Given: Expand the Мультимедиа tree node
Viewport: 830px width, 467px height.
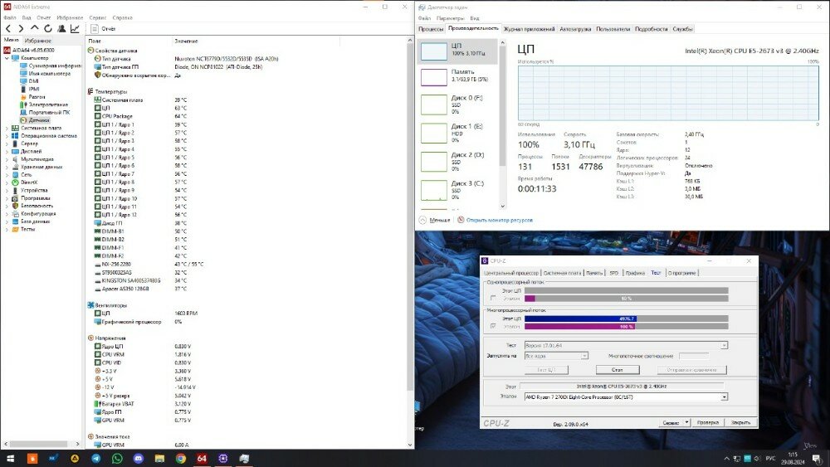Looking at the screenshot, I should click(7, 159).
